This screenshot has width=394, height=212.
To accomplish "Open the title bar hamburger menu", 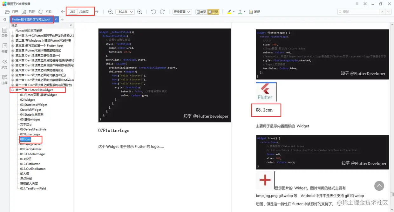I will click(x=357, y=4).
